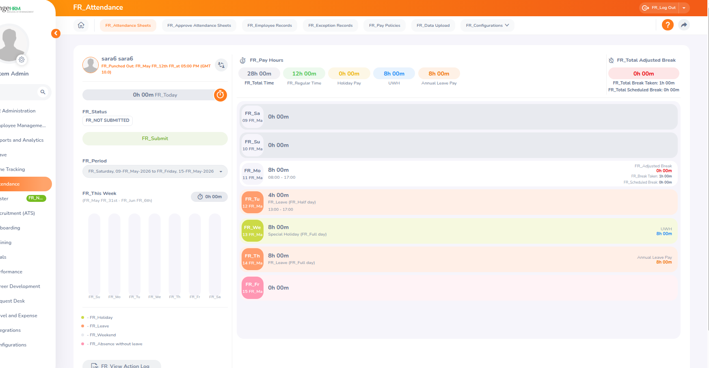Open Request Desk in the sidebar
709x368 pixels.
point(13,301)
